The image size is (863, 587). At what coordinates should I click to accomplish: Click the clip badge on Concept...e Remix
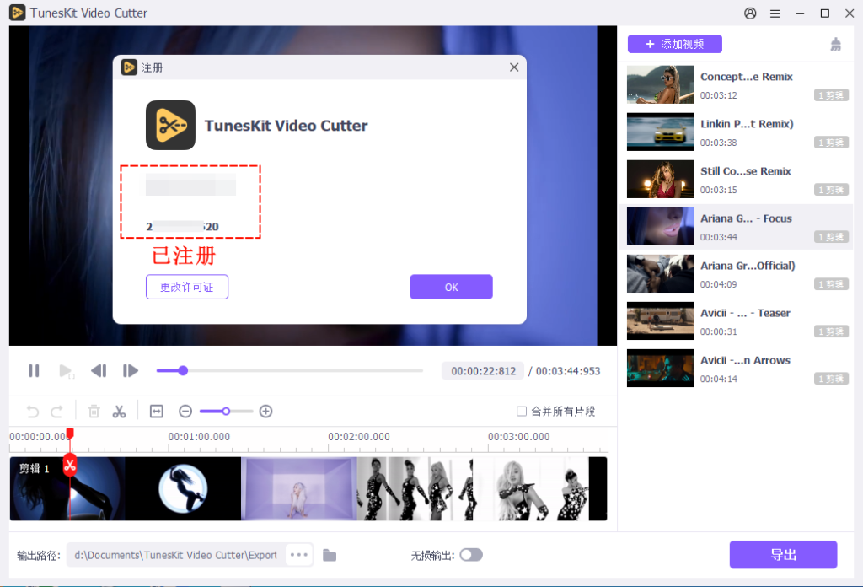(831, 95)
